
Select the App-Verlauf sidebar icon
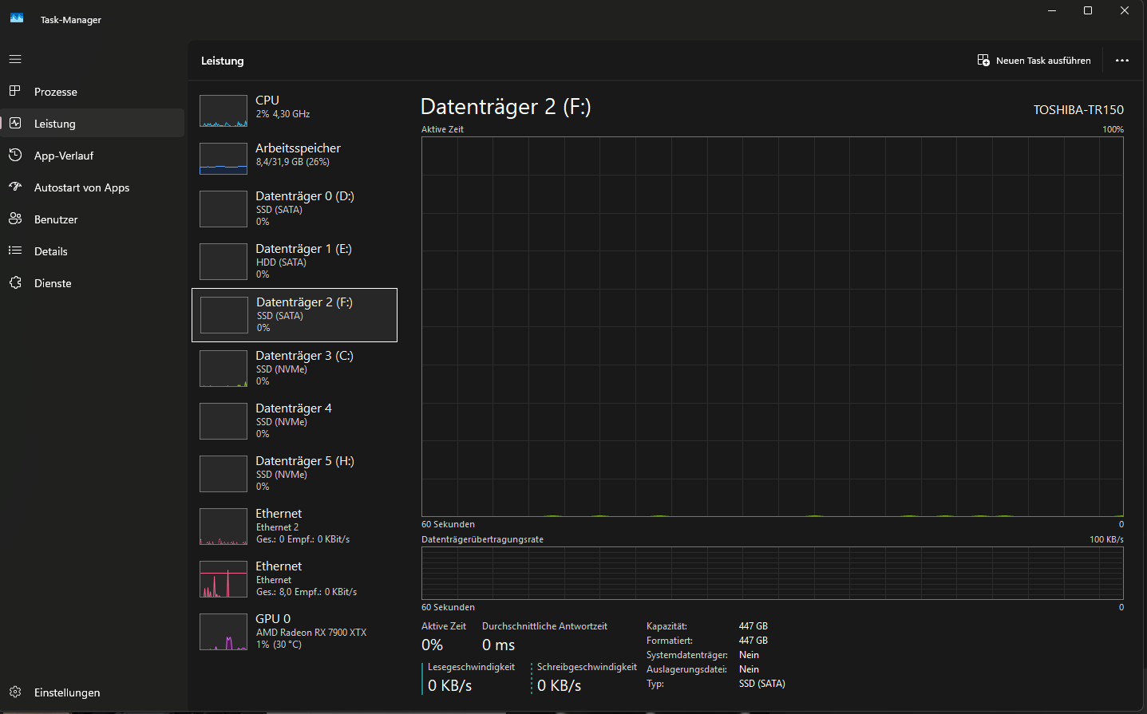14,155
